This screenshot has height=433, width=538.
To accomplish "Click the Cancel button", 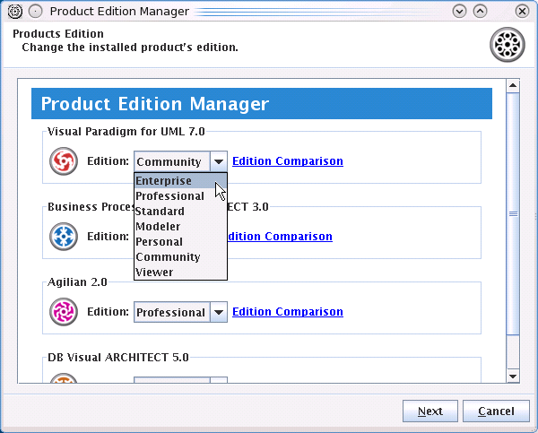I will click(496, 411).
